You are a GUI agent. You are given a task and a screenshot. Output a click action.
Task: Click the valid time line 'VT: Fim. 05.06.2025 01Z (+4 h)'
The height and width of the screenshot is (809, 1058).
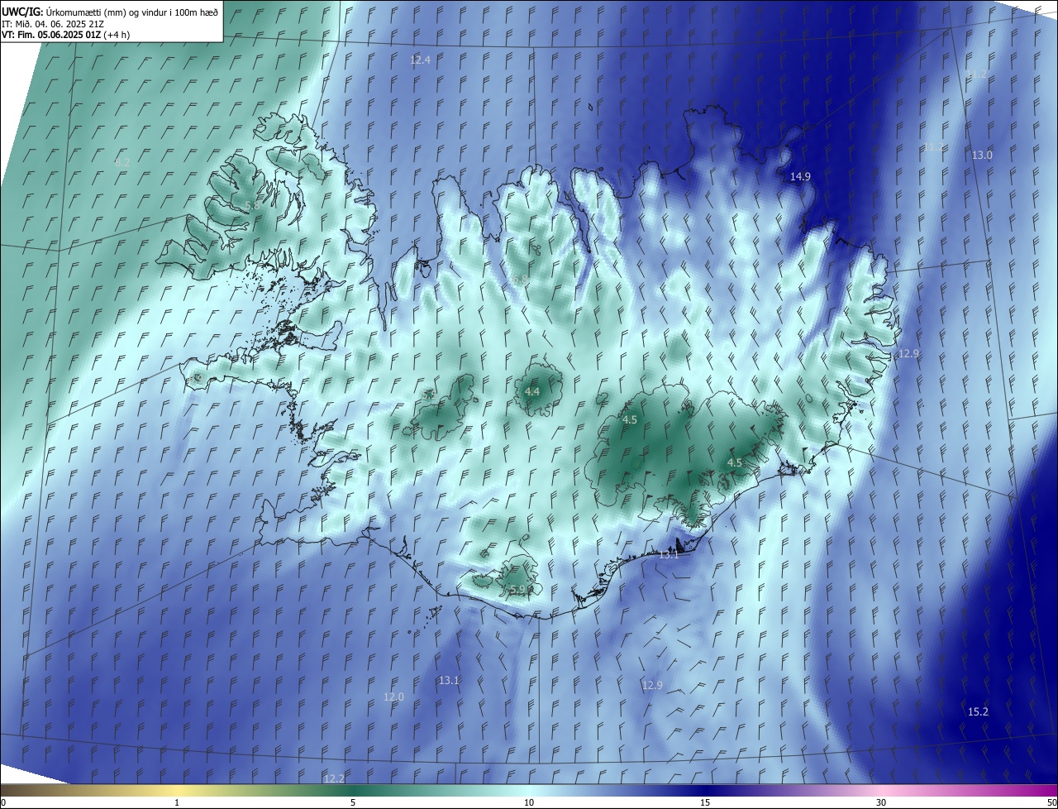[65, 35]
